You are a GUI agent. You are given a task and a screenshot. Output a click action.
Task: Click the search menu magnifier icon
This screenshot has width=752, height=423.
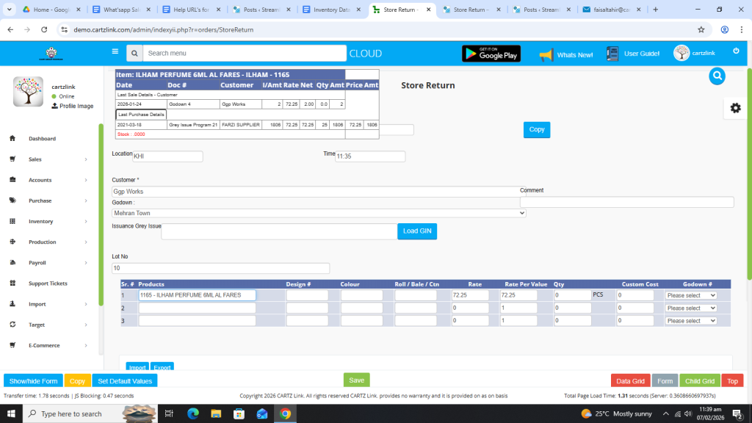click(x=134, y=54)
